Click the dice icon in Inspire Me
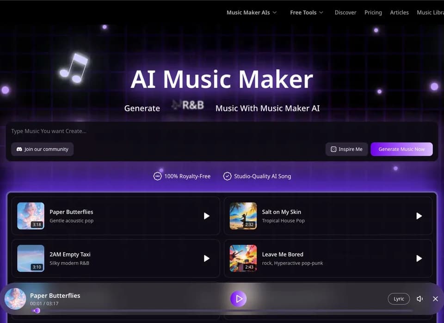Viewport: 444px width, 323px height. [333, 149]
